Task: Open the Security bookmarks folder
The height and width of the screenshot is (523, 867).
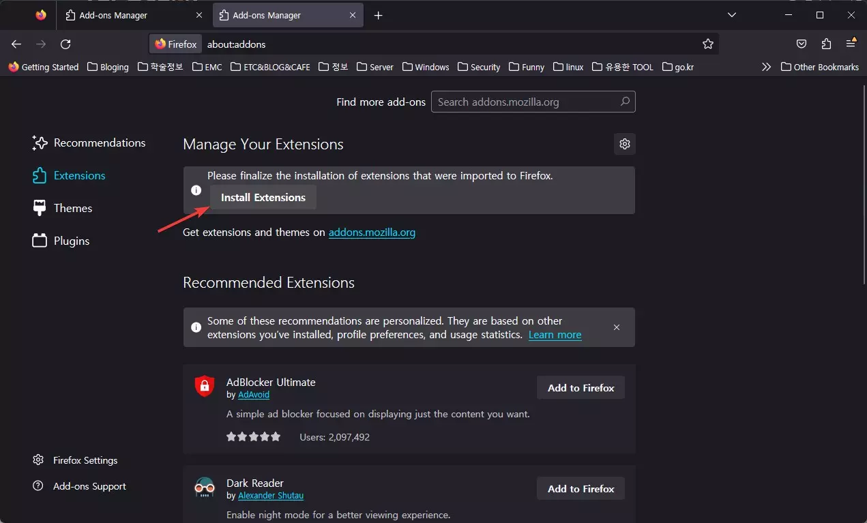Action: [x=479, y=67]
